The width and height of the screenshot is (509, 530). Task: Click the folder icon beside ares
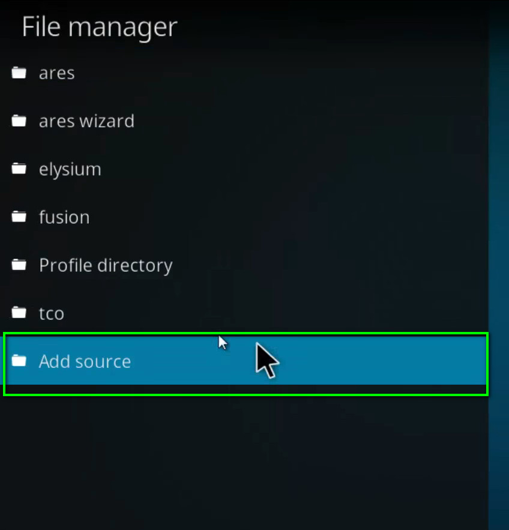click(x=19, y=72)
